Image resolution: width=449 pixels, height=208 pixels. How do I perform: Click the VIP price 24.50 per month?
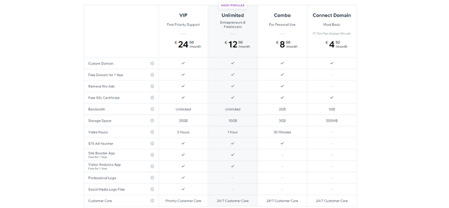(188, 45)
